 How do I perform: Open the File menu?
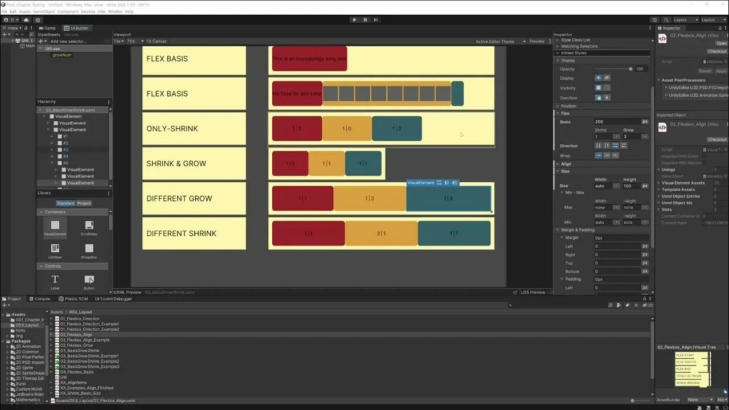[4, 11]
